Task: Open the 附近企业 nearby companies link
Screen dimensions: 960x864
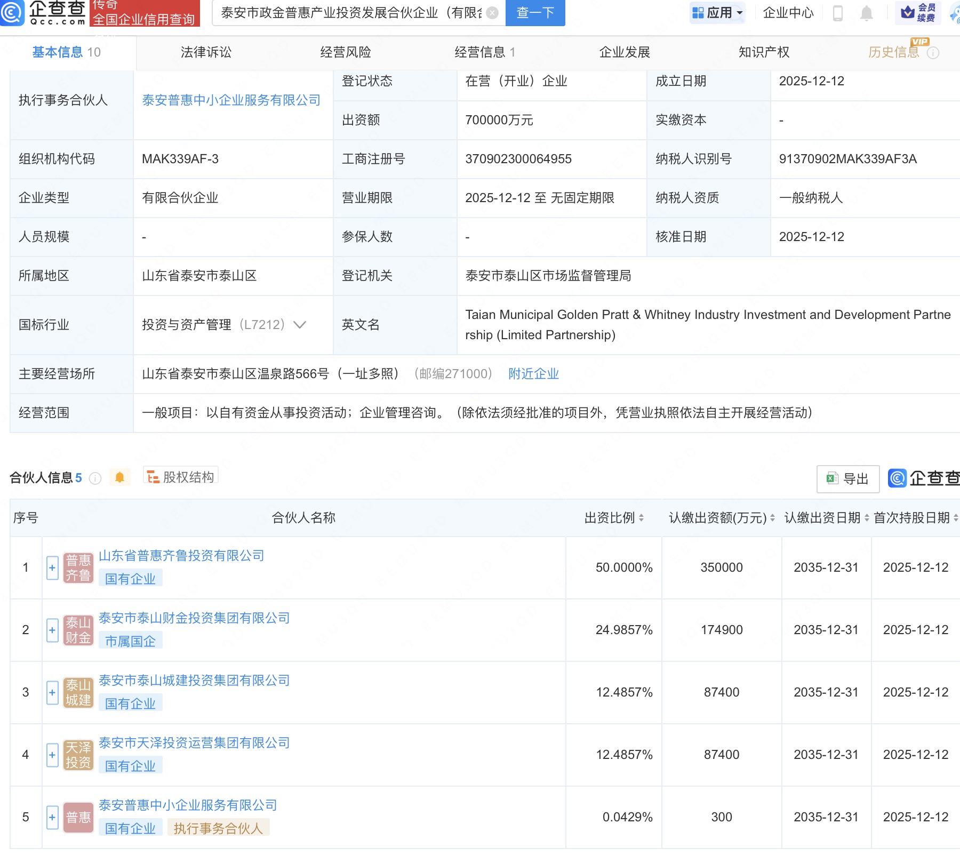Action: tap(533, 374)
